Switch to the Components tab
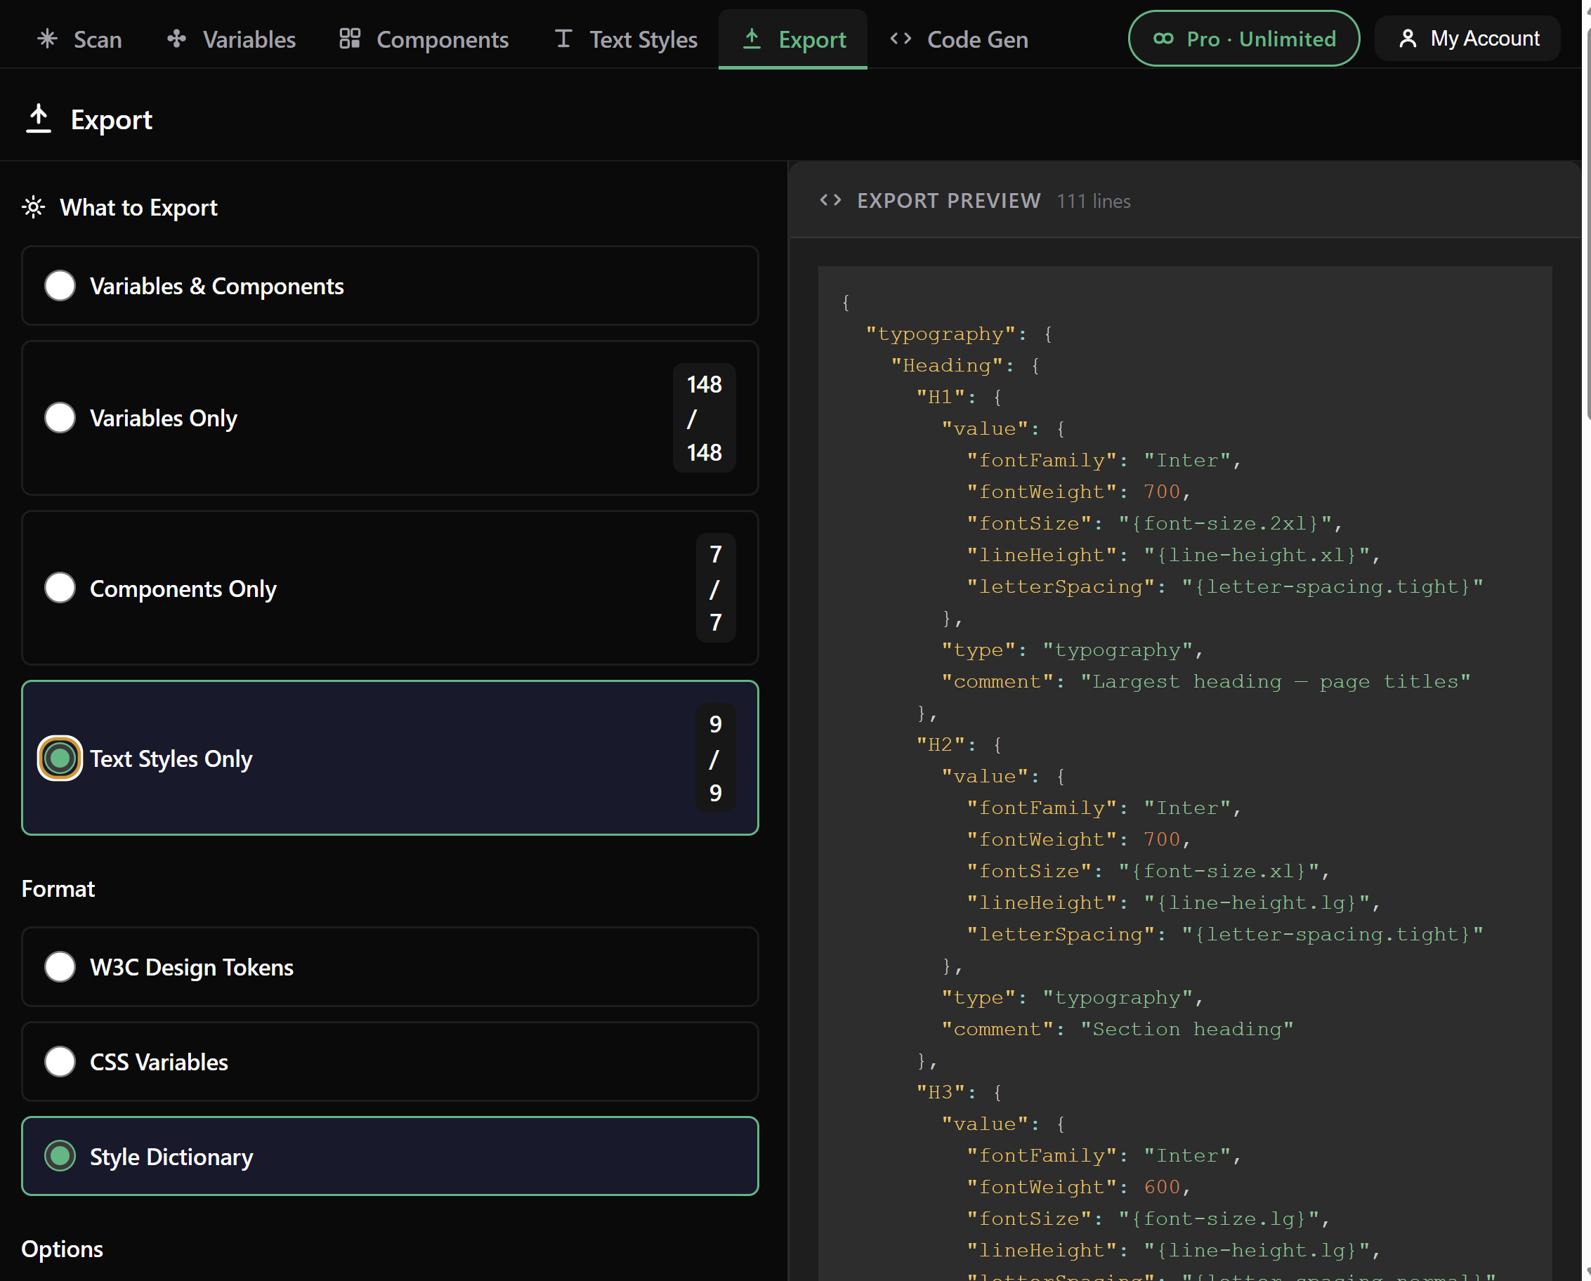 pos(424,39)
